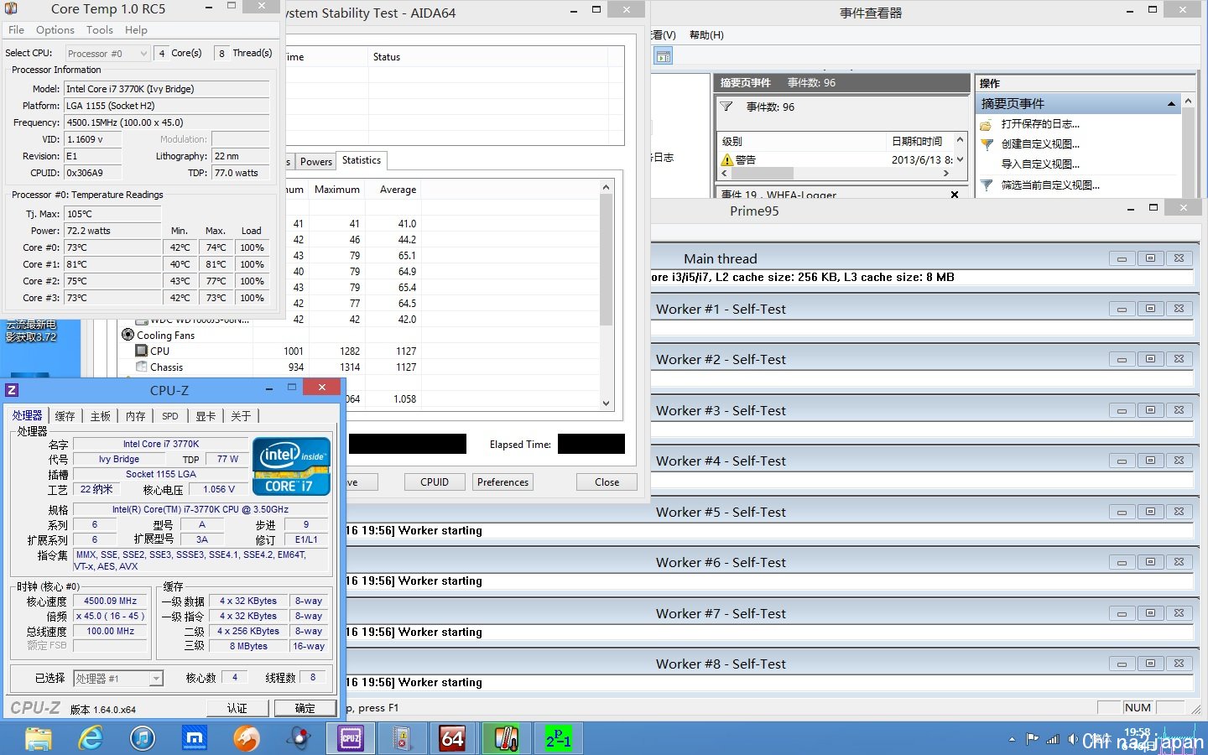Open the Help menu in Core Temp
Screen dimensions: 1208x755
(136, 30)
